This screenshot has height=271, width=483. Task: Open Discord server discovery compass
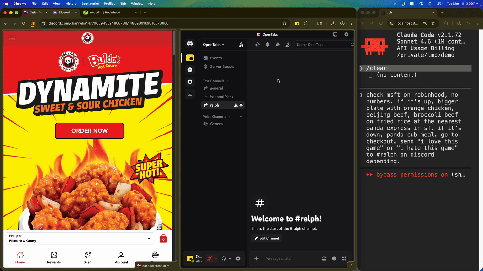tap(190, 82)
